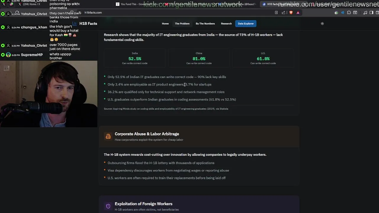
Task: Click 'U.S. workers are often required' bullet
Action: pos(167,178)
